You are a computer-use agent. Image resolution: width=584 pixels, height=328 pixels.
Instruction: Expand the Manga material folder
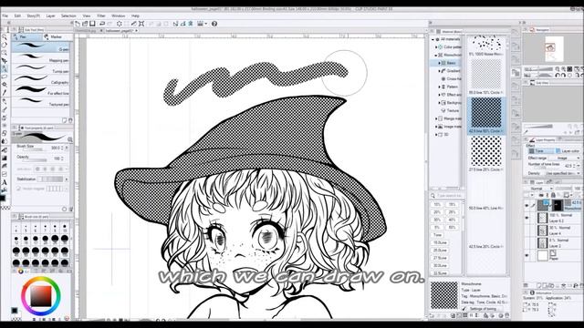click(436, 118)
